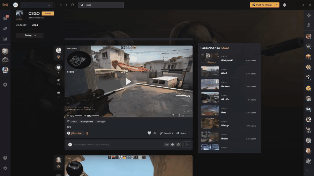Open the clip poster's avatar beside the video
This screenshot has height=176, width=314.
point(59,50)
